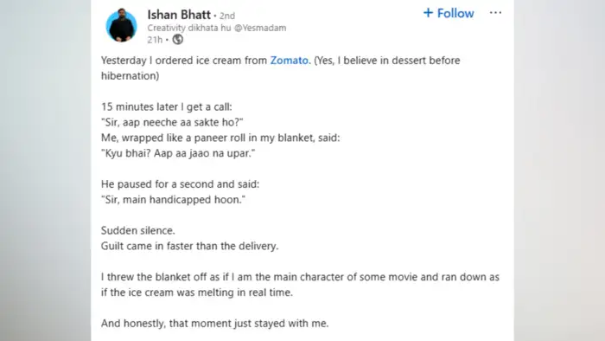Click the line starting 'Yesterday I ordered ice cream'

(x=281, y=68)
